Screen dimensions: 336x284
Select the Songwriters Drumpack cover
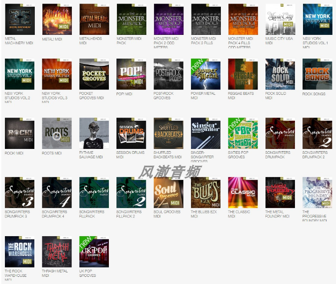tap(280, 133)
